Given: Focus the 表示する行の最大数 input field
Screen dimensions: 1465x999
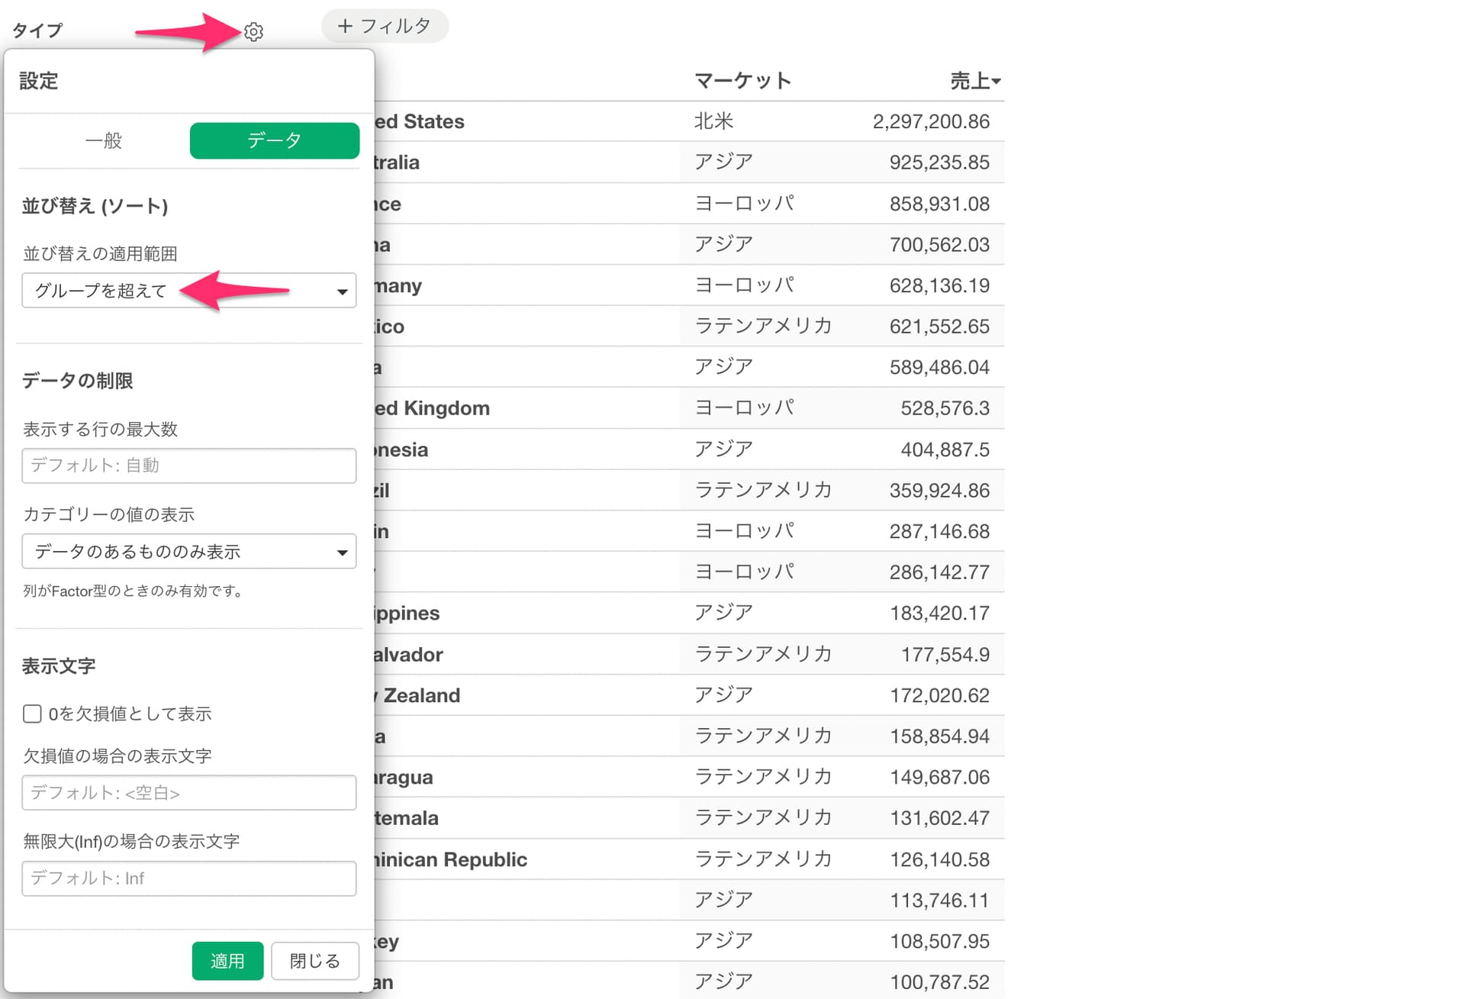Looking at the screenshot, I should (x=188, y=466).
